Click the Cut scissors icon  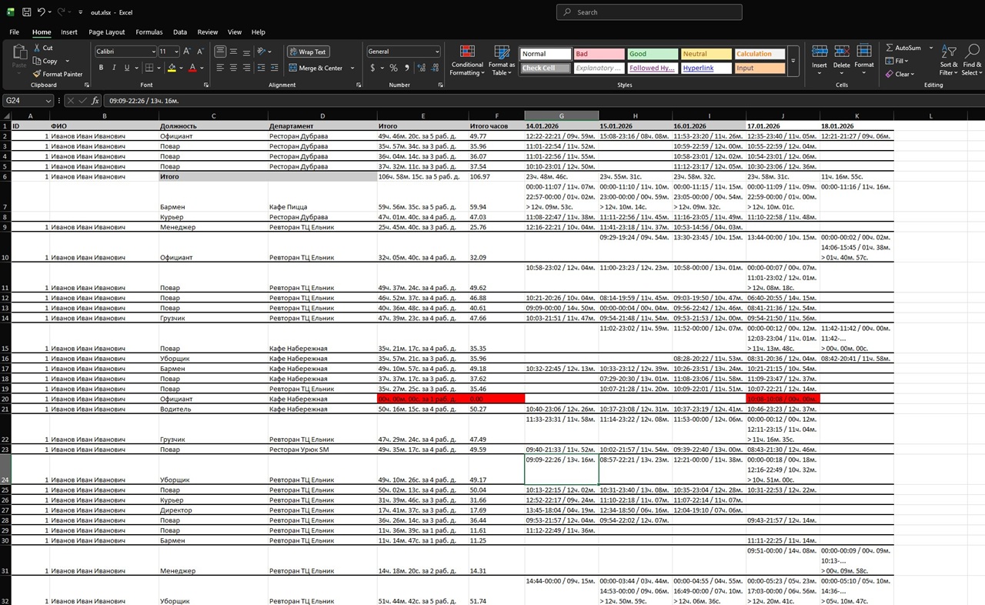[x=37, y=48]
